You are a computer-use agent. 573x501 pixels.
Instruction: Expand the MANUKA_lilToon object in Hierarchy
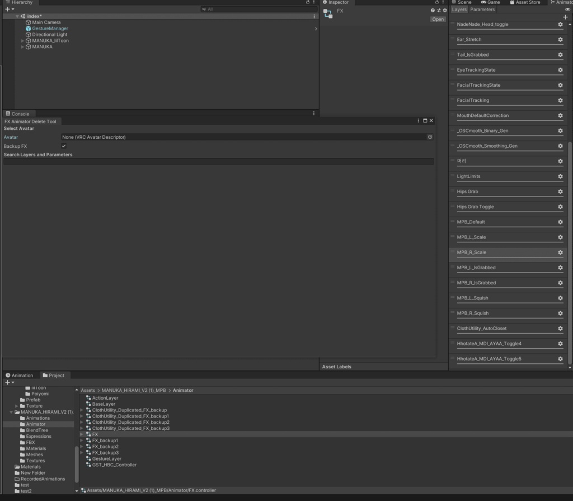pyautogui.click(x=22, y=40)
